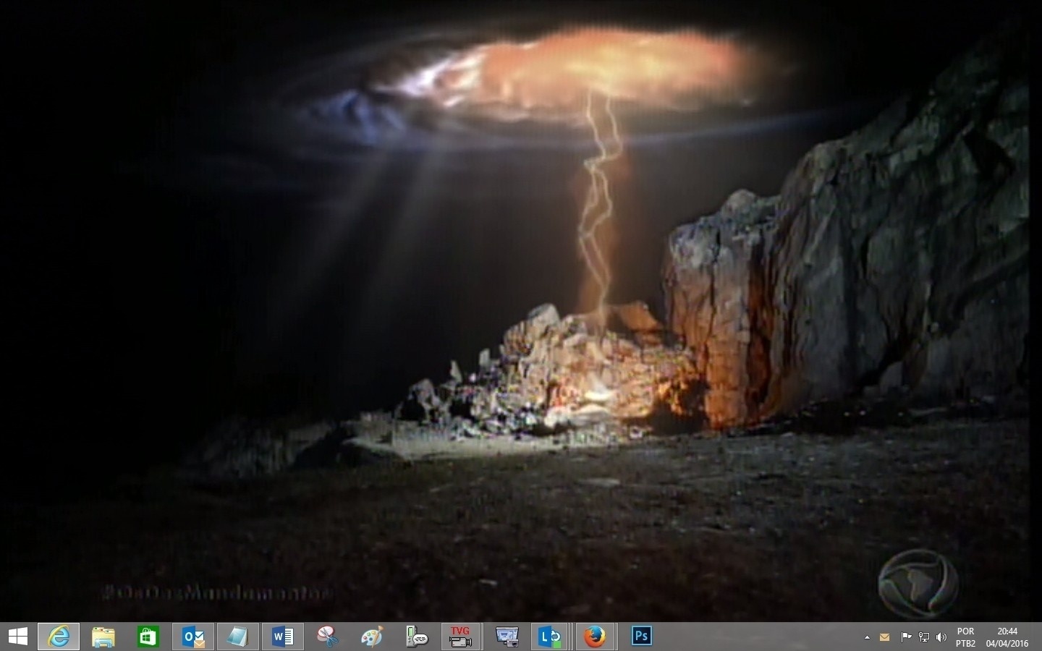Open the monitor and camera taskbar app
The width and height of the screenshot is (1042, 651).
tap(507, 637)
